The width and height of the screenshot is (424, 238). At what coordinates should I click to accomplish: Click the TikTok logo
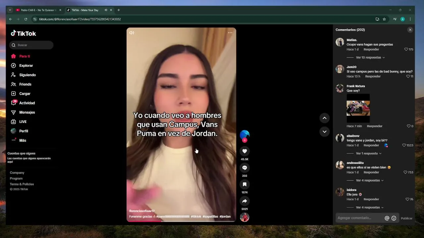point(23,33)
